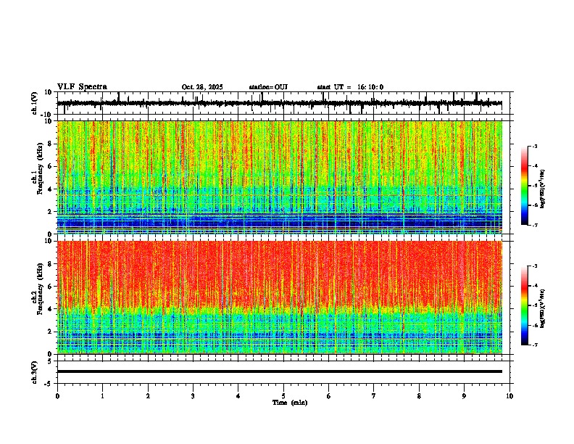Click the 'ch.1(V)' waveform axis label
This screenshot has width=574, height=444.
[34, 103]
